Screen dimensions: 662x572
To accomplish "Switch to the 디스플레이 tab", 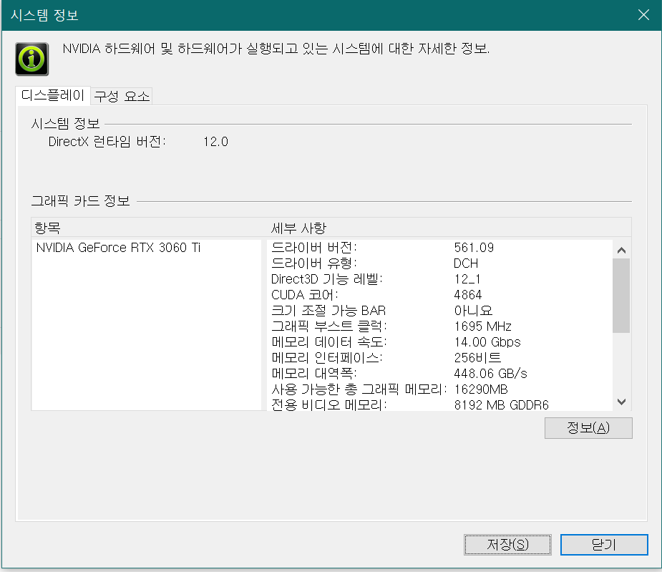I will coord(53,95).
